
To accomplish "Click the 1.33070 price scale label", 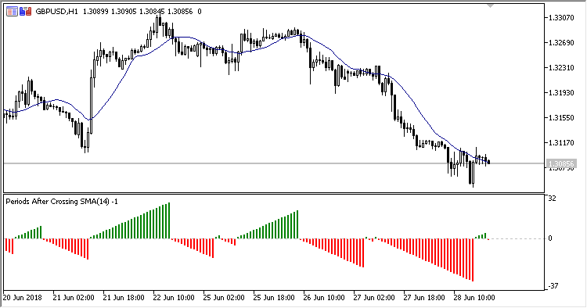I will click(561, 17).
